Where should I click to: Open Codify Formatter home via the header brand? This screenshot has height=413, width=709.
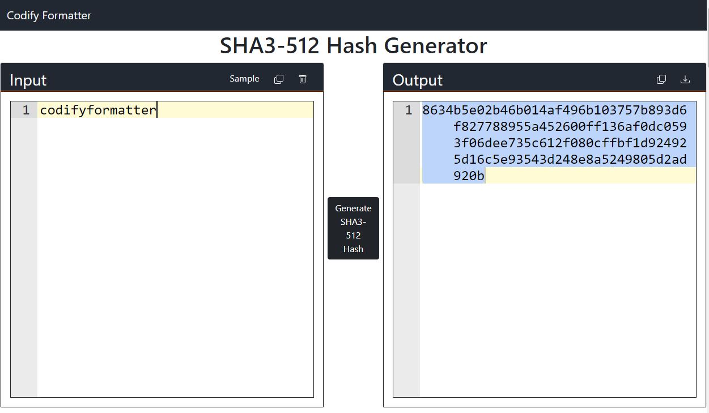(x=48, y=15)
